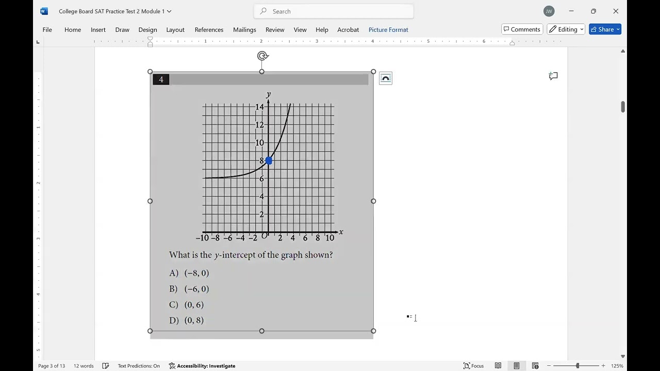Click the picture rotation handle
Image resolution: width=660 pixels, height=371 pixels.
262,56
